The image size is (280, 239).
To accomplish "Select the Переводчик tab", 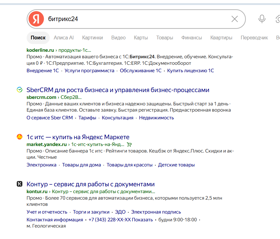I will pos(254,38).
